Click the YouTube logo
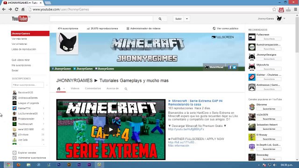The width and height of the screenshot is (299, 168). [20, 19]
